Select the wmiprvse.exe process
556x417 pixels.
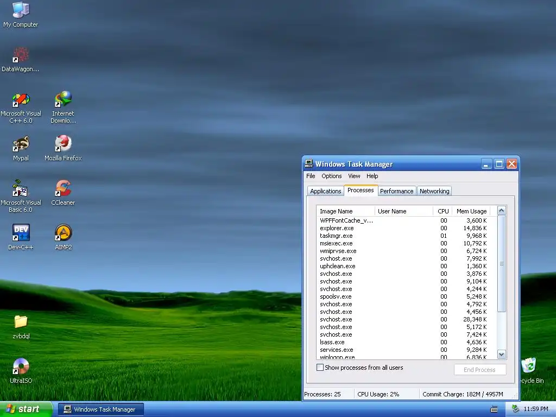(x=404, y=251)
